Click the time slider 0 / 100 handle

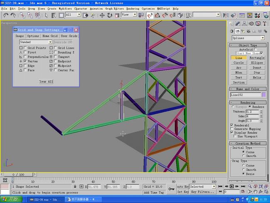click(x=18, y=174)
